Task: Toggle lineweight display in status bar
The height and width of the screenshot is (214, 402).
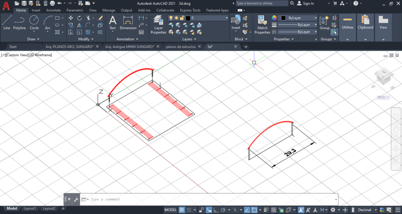Action: pos(267,210)
